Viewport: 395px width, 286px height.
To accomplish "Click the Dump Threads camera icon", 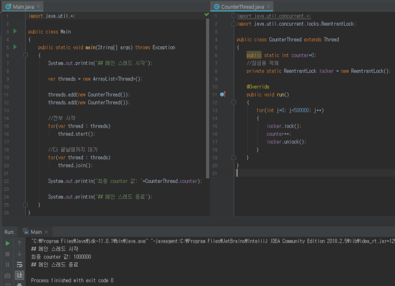I will pos(7,275).
